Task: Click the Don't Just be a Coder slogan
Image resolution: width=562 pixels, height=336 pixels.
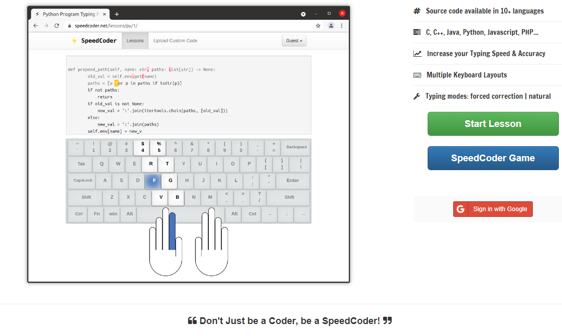Action: tap(290, 321)
